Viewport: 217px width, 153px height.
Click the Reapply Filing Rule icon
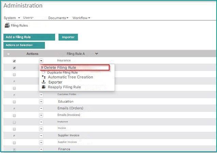point(44,87)
